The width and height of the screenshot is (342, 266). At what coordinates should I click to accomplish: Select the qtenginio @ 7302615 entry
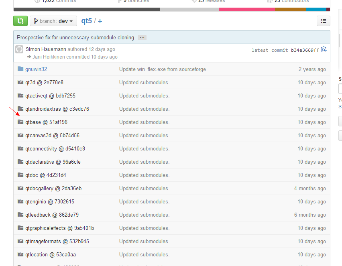click(50, 202)
